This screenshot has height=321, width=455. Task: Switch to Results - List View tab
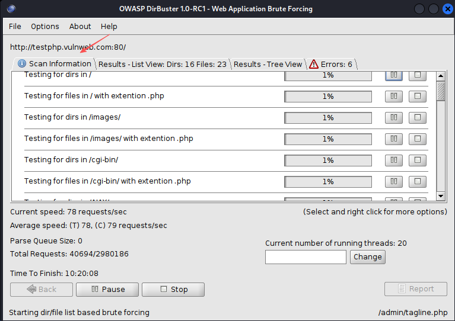[162, 65]
